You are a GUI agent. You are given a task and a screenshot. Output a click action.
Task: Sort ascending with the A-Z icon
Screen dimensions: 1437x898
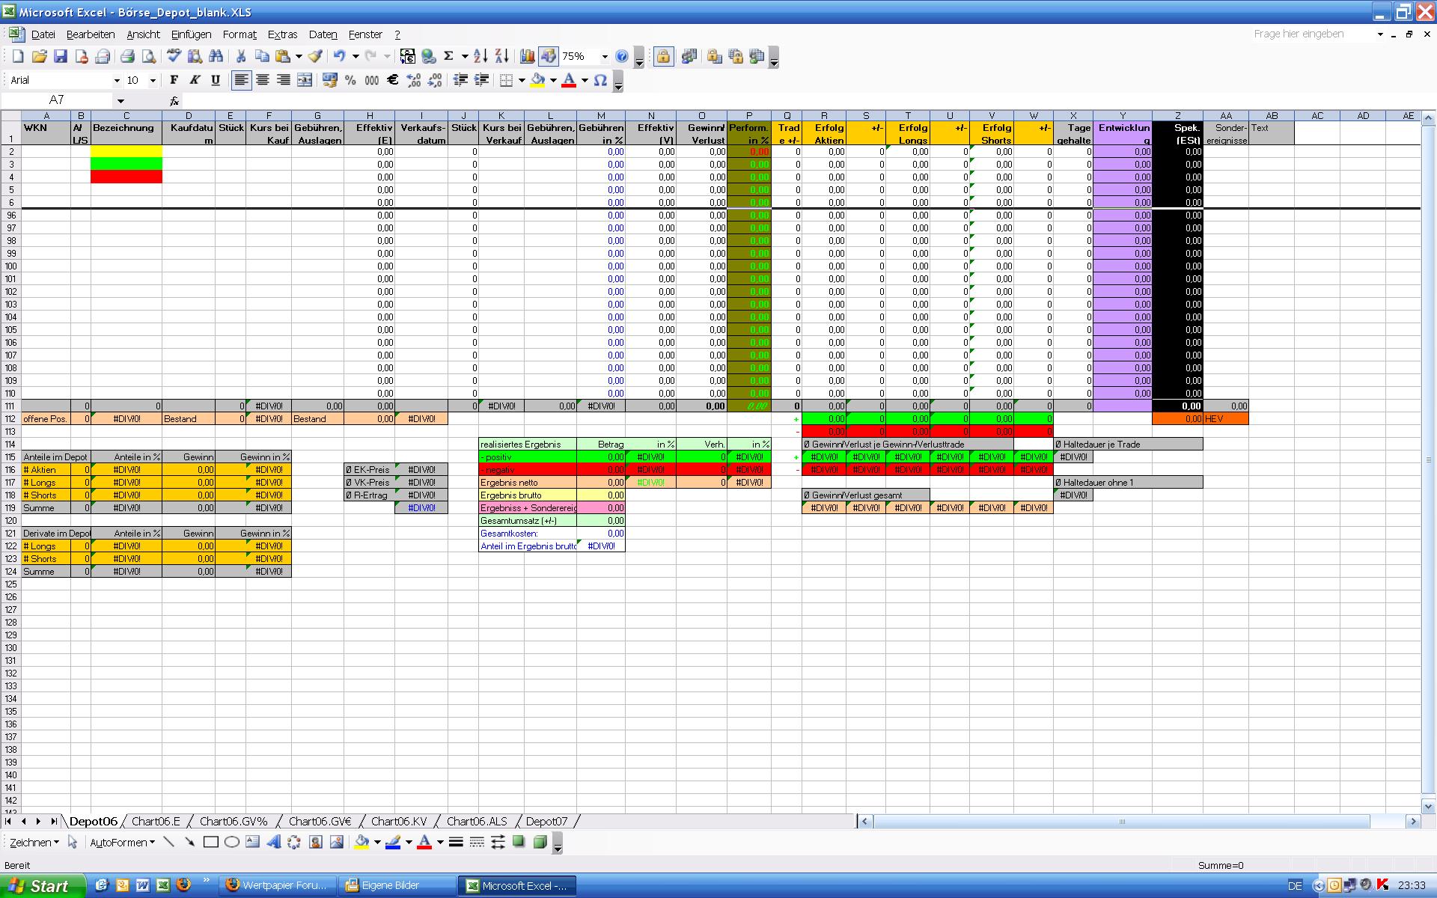(x=480, y=56)
